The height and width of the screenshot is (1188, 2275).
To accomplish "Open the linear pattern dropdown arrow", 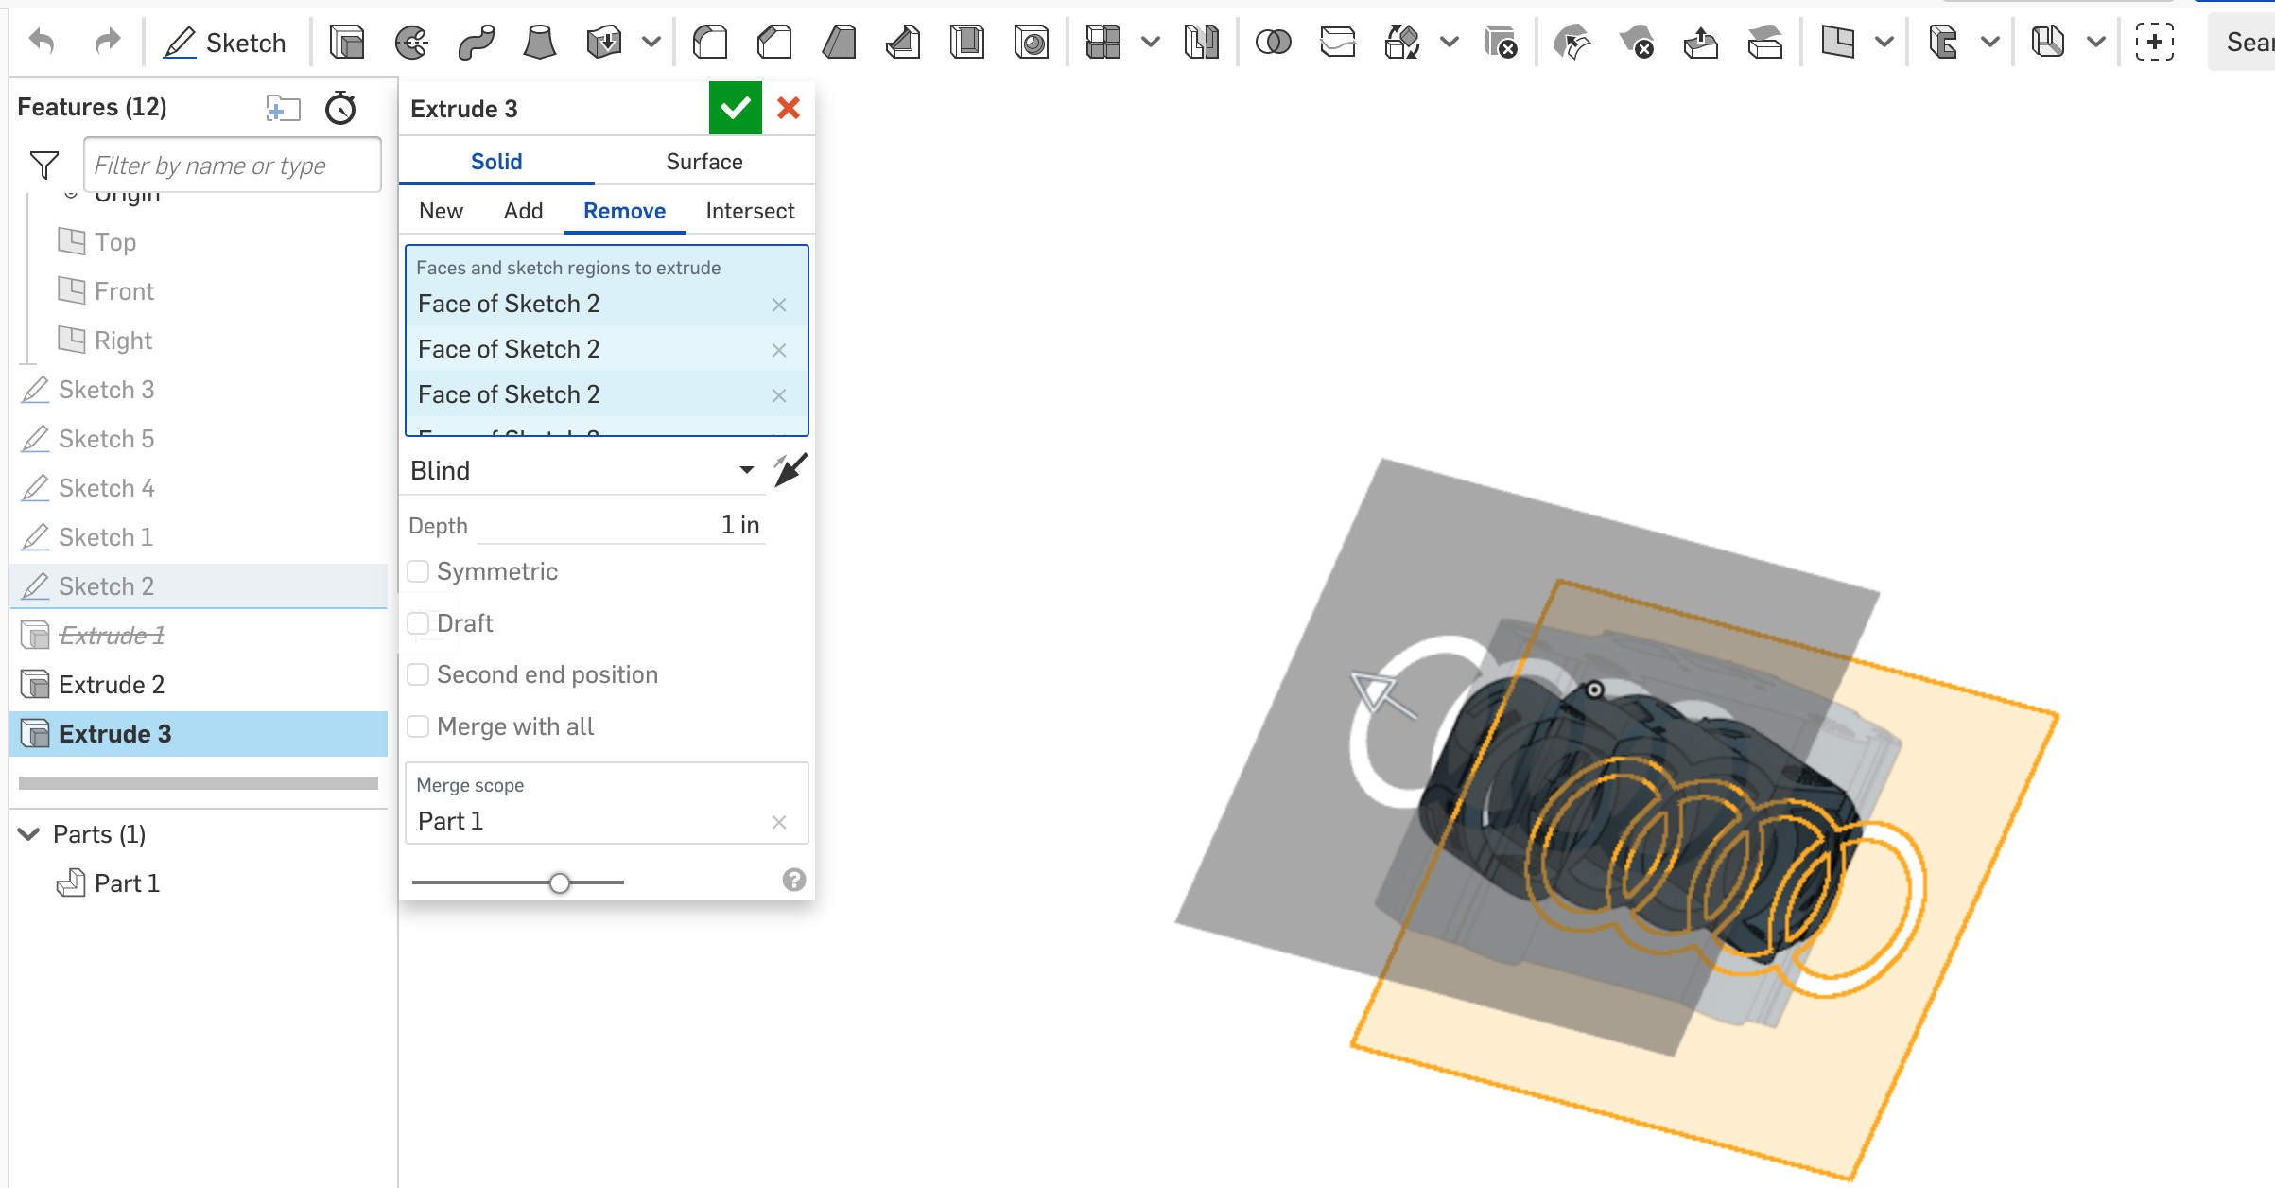I will (x=1150, y=43).
